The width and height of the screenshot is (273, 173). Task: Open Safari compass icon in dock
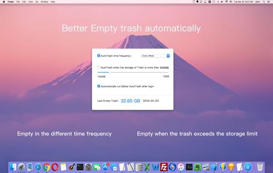click(38, 167)
